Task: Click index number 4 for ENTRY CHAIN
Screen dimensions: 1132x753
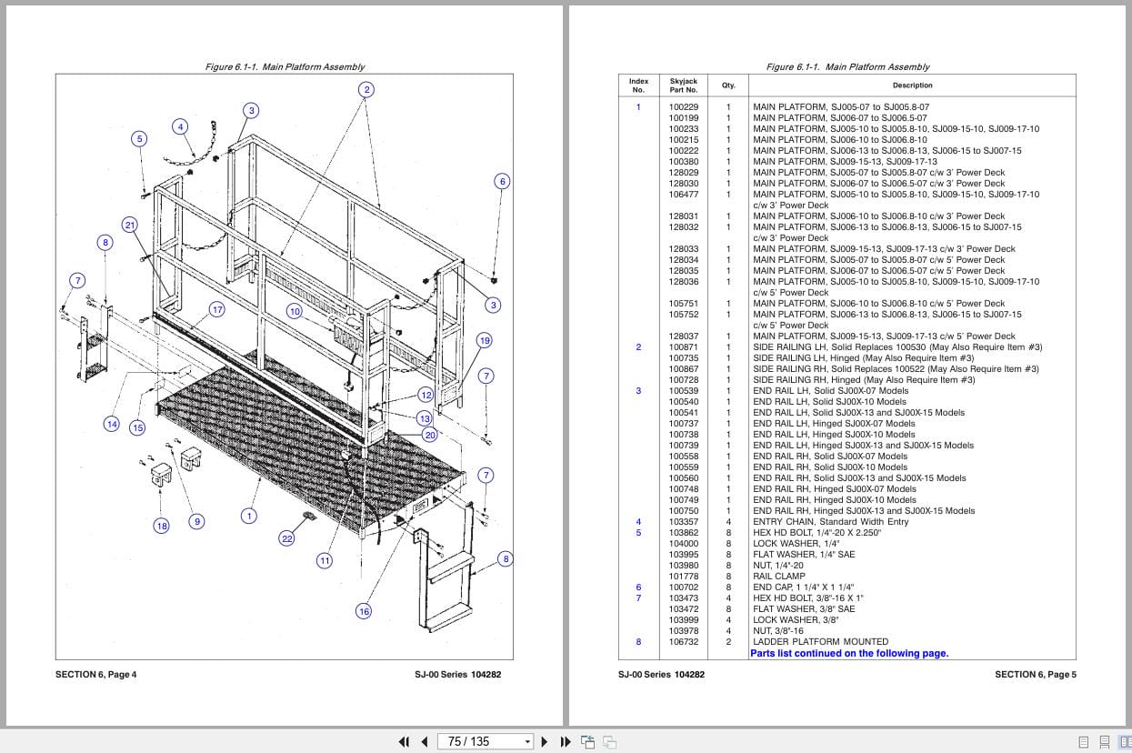Action: coord(638,521)
